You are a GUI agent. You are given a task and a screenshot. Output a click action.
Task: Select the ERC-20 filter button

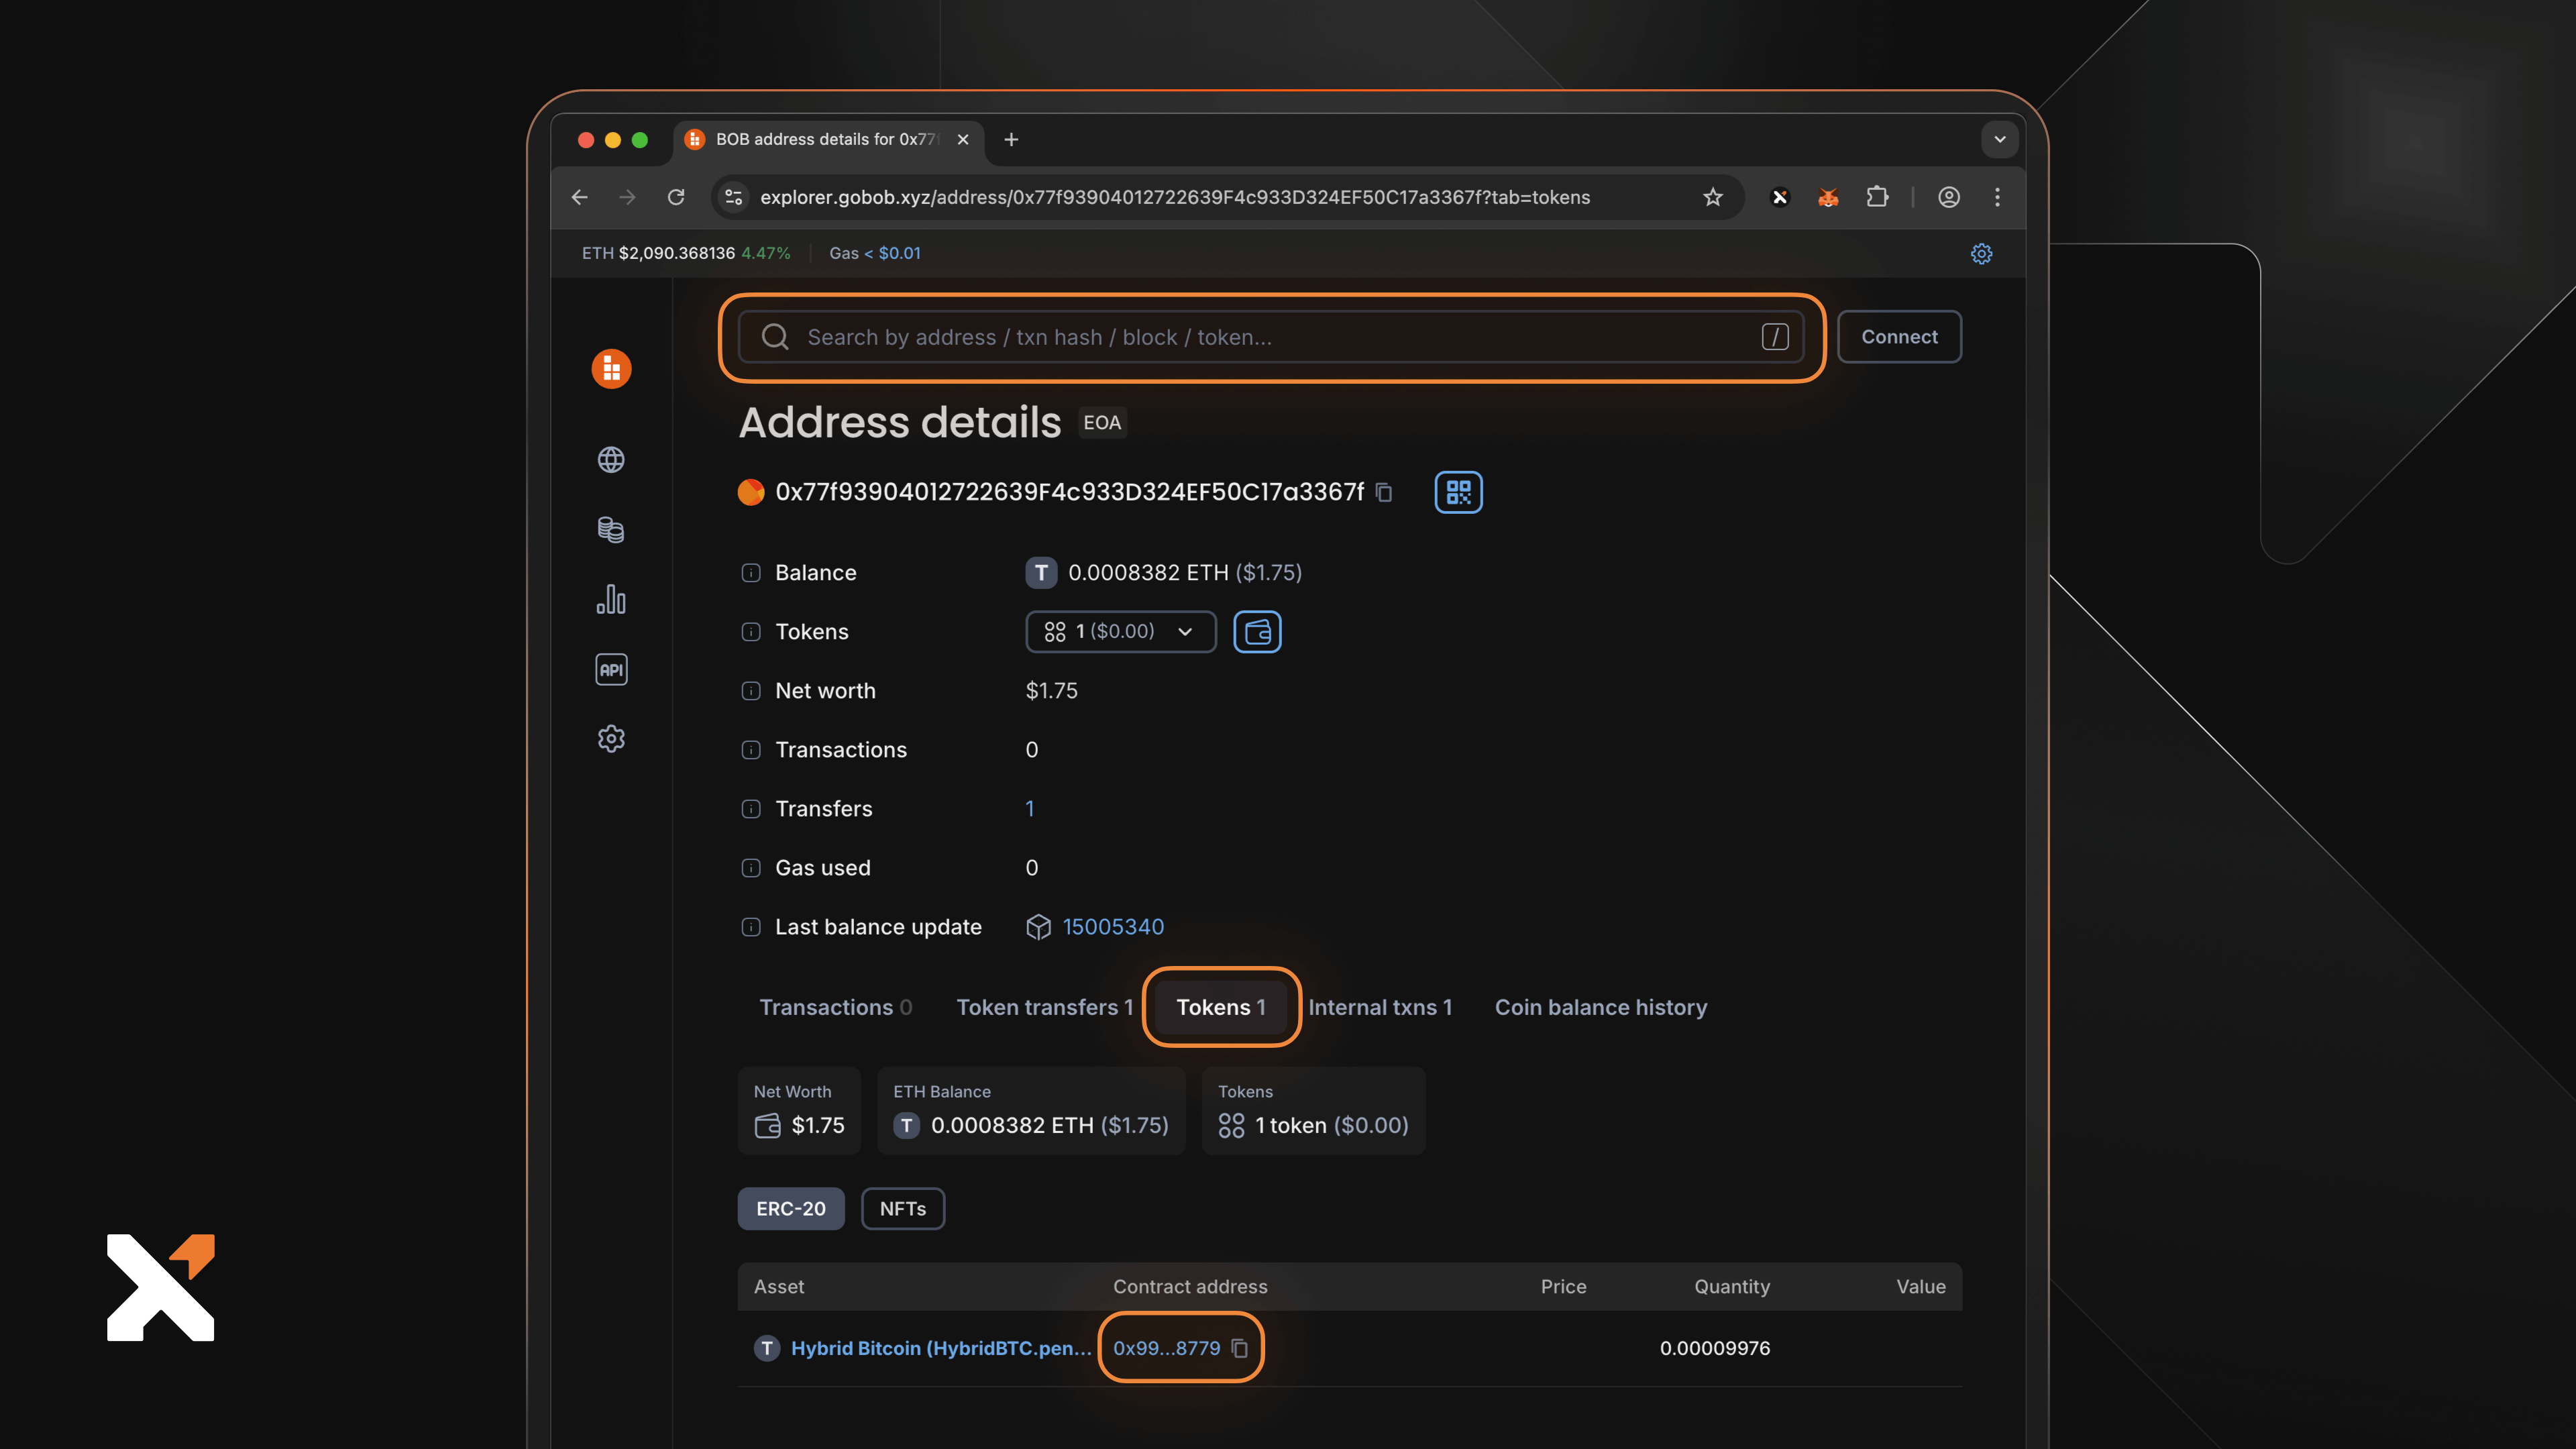tap(791, 1208)
